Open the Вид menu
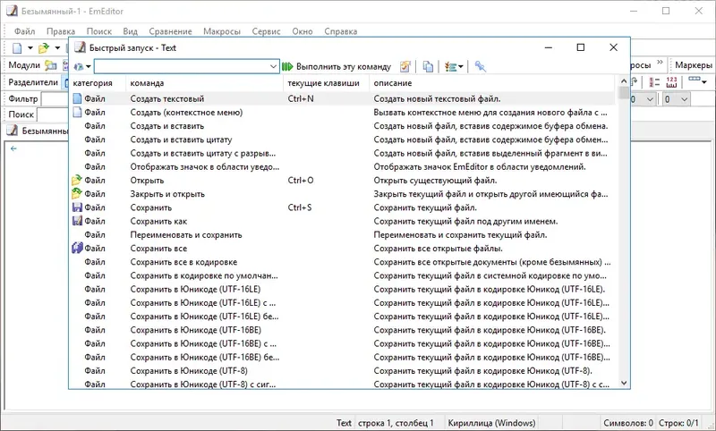This screenshot has width=716, height=431. [130, 31]
